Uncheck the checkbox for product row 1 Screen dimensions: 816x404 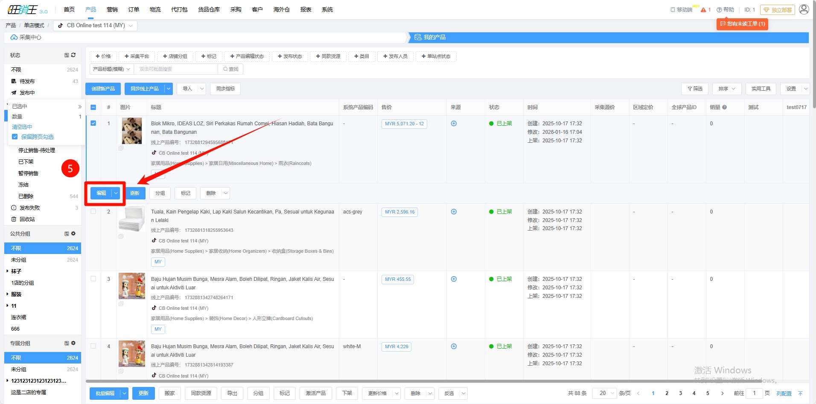[93, 123]
